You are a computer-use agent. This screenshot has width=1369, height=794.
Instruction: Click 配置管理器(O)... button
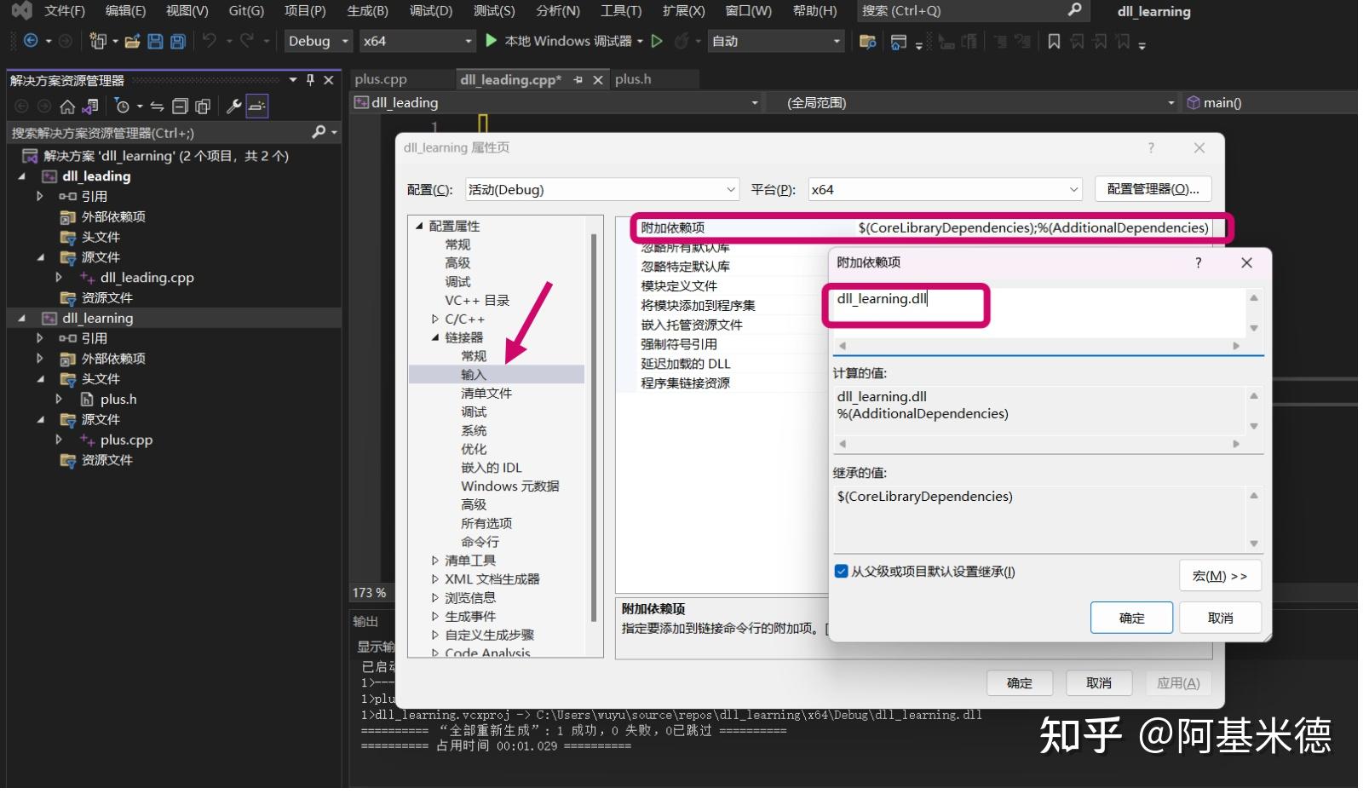[1153, 189]
